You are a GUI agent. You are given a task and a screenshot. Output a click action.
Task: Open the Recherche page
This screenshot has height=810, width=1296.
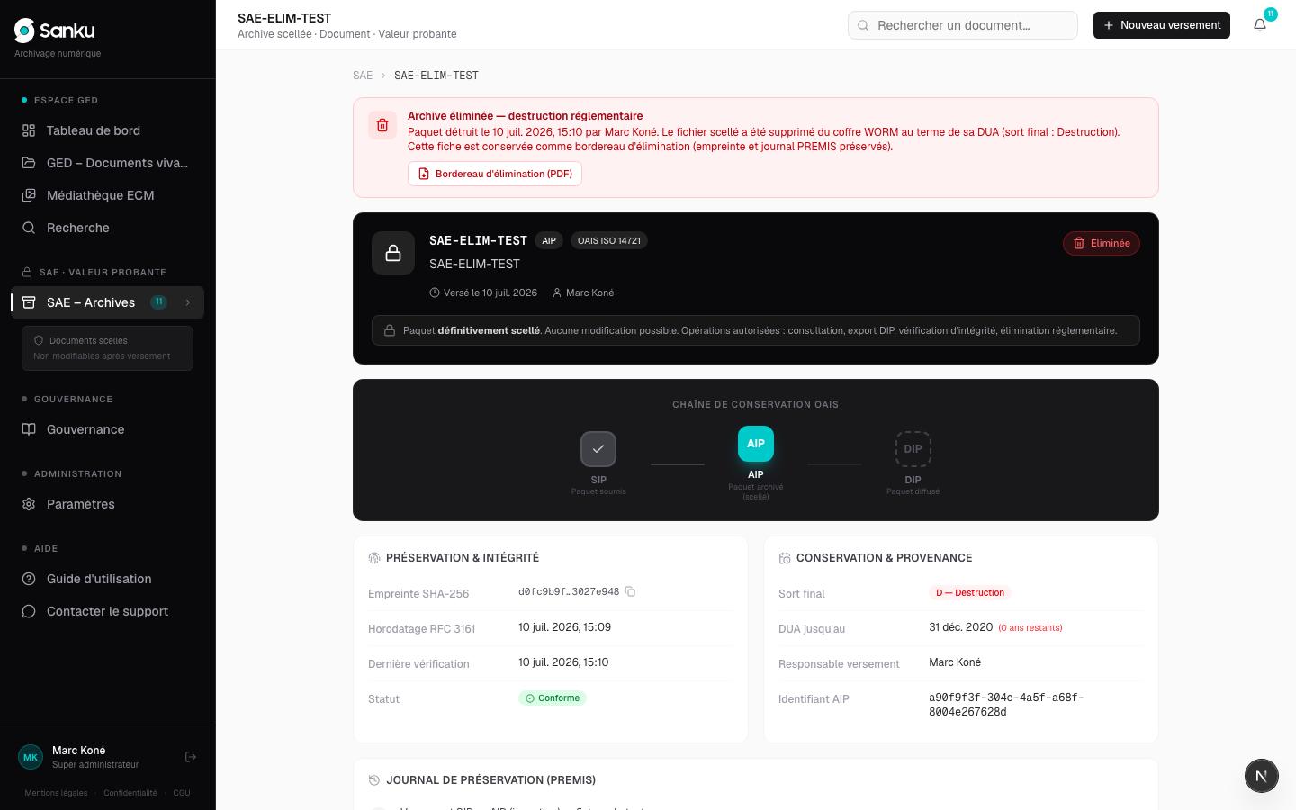click(x=108, y=228)
